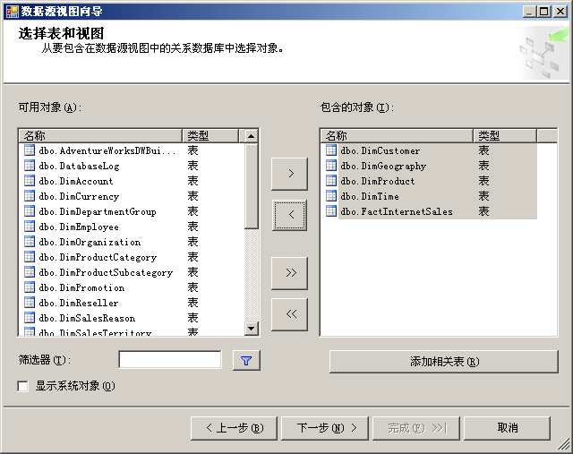573x454 pixels.
Task: Click the table icon beside included dbo.DimTime
Action: [x=331, y=196]
